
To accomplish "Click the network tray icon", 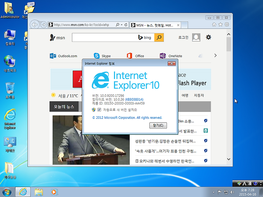I will coord(226,192).
